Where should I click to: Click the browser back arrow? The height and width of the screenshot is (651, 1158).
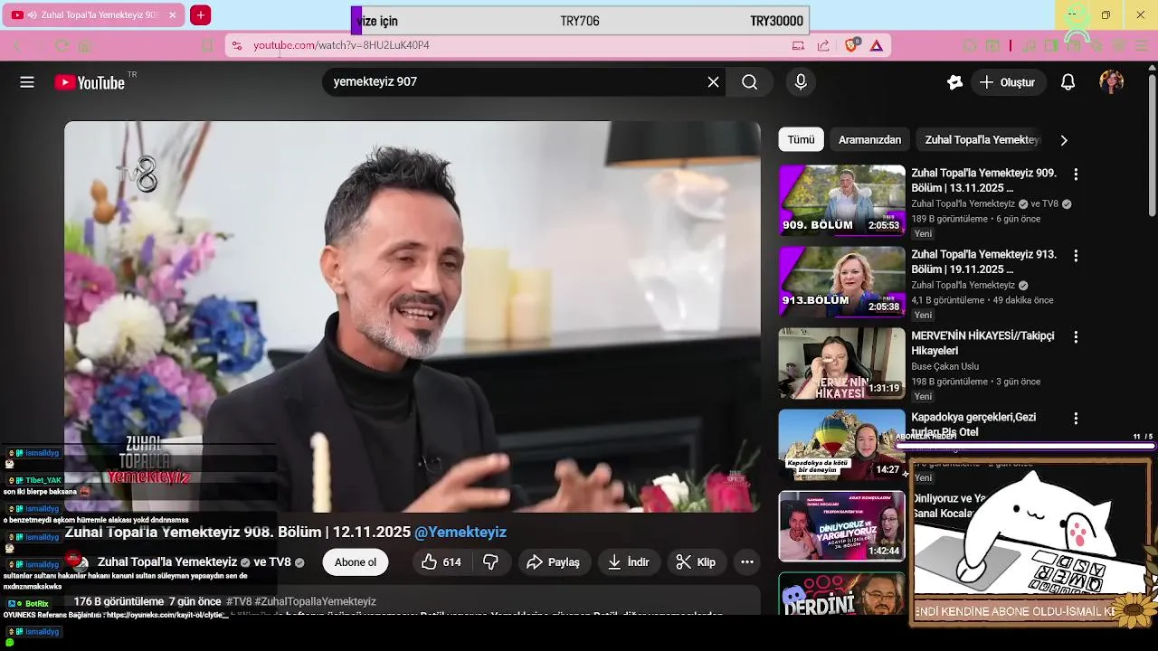point(16,45)
